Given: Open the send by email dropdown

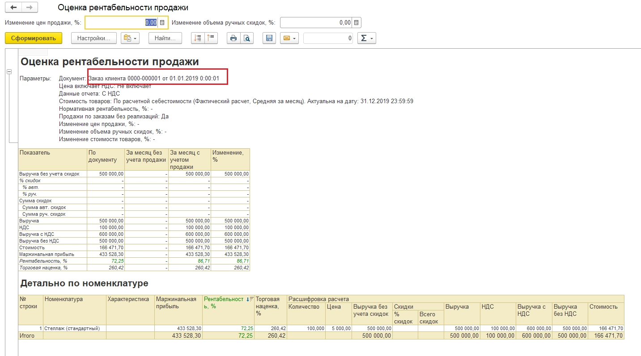Looking at the screenshot, I should [289, 38].
